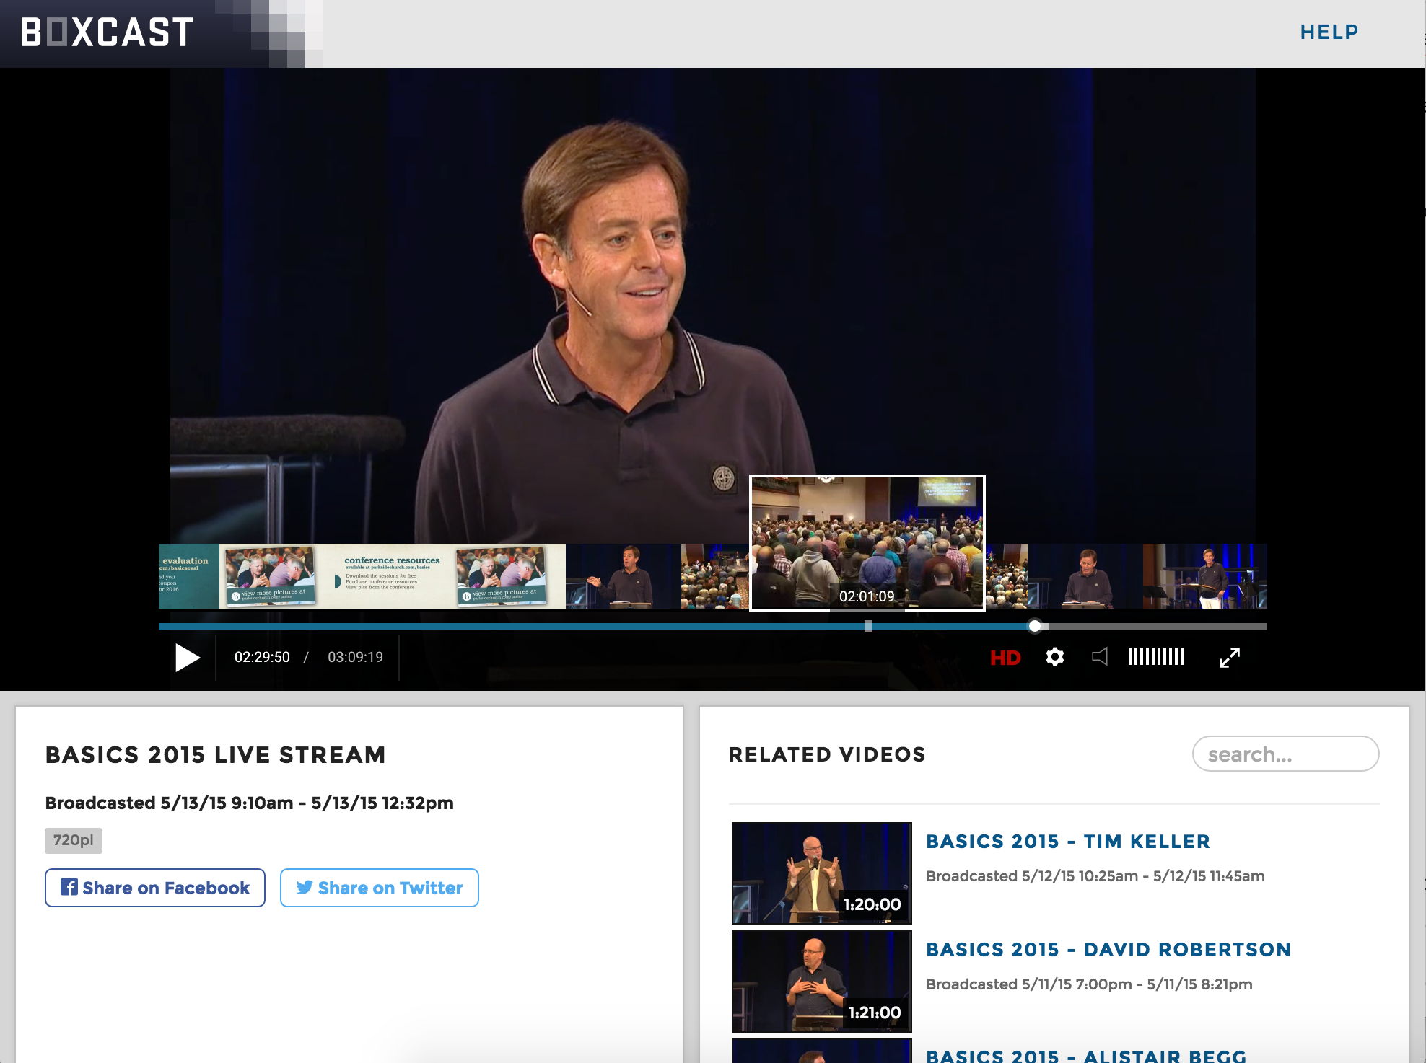
Task: Select the 02:01:09 crowd preview thumbnail
Action: click(x=867, y=542)
